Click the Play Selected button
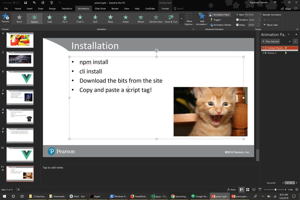Screen dimensions: 300x200 pos(270,42)
